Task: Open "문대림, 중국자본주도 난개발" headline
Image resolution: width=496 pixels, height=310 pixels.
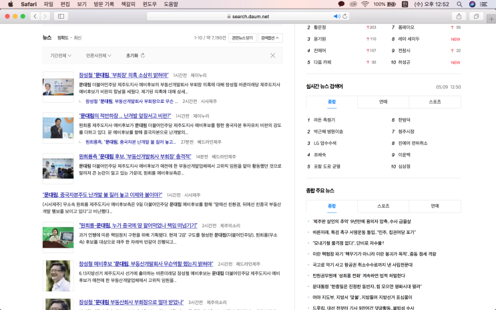Action: (102, 194)
